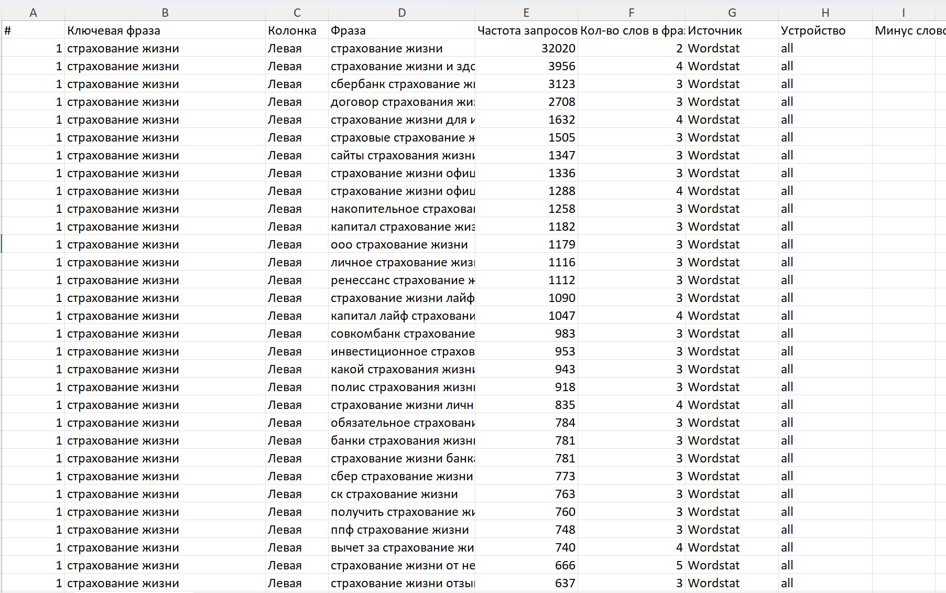
Task: Click the 'ооо страхование жизни' phrase cell
Action: click(x=401, y=244)
